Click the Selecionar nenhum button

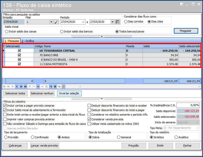(42, 93)
